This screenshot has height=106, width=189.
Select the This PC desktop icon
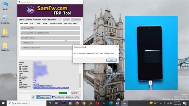pos(5,6)
